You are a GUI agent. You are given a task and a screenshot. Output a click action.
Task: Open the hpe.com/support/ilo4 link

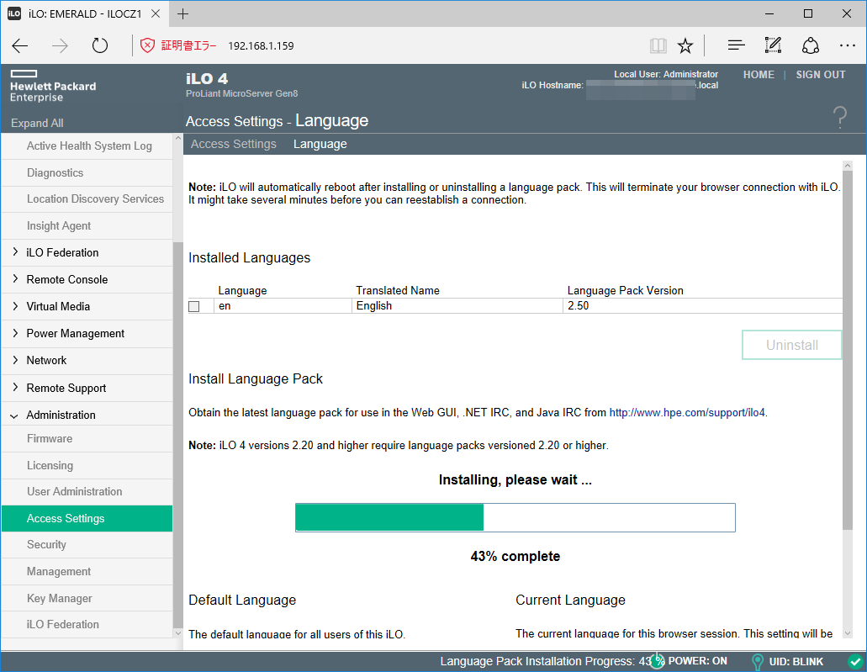click(x=687, y=413)
